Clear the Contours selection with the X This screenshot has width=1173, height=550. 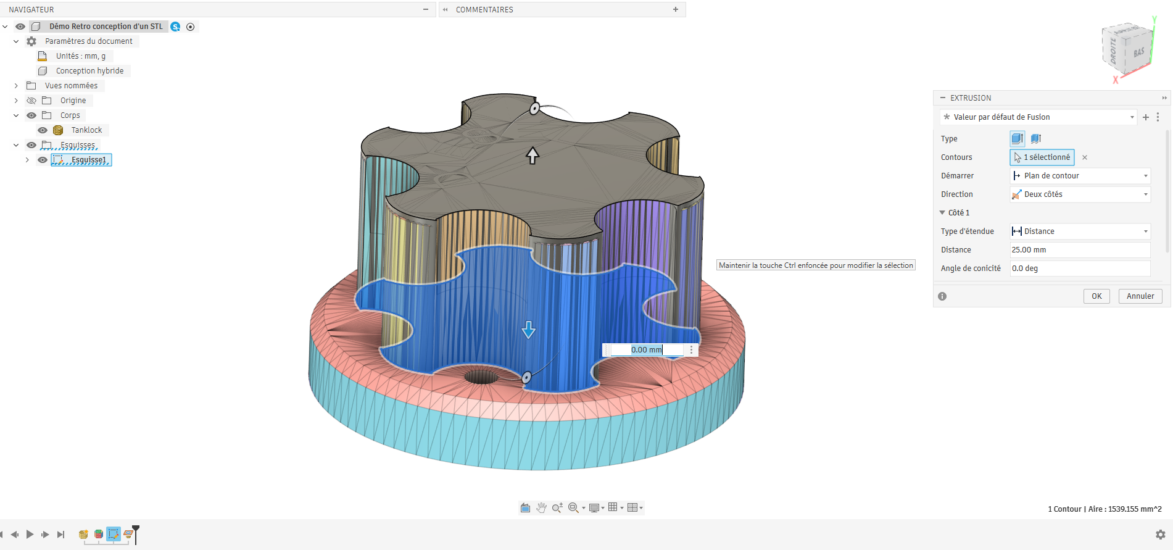coord(1085,157)
